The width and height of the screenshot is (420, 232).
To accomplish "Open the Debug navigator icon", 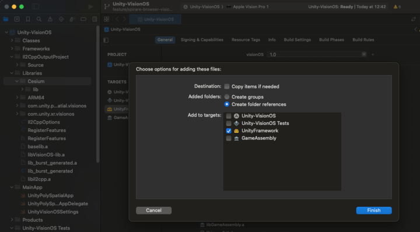I will [x=72, y=19].
